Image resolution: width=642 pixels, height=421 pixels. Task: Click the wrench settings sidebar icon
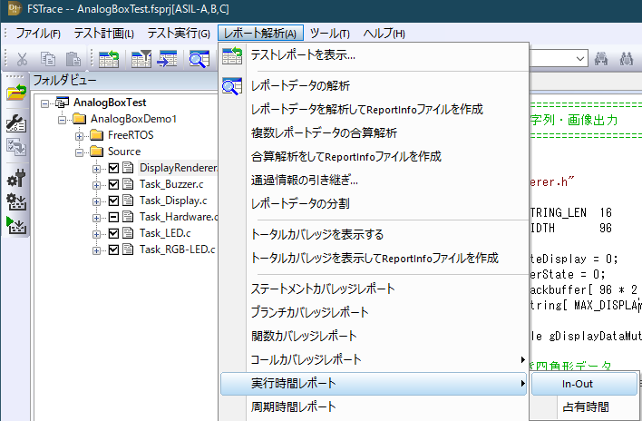(x=16, y=123)
